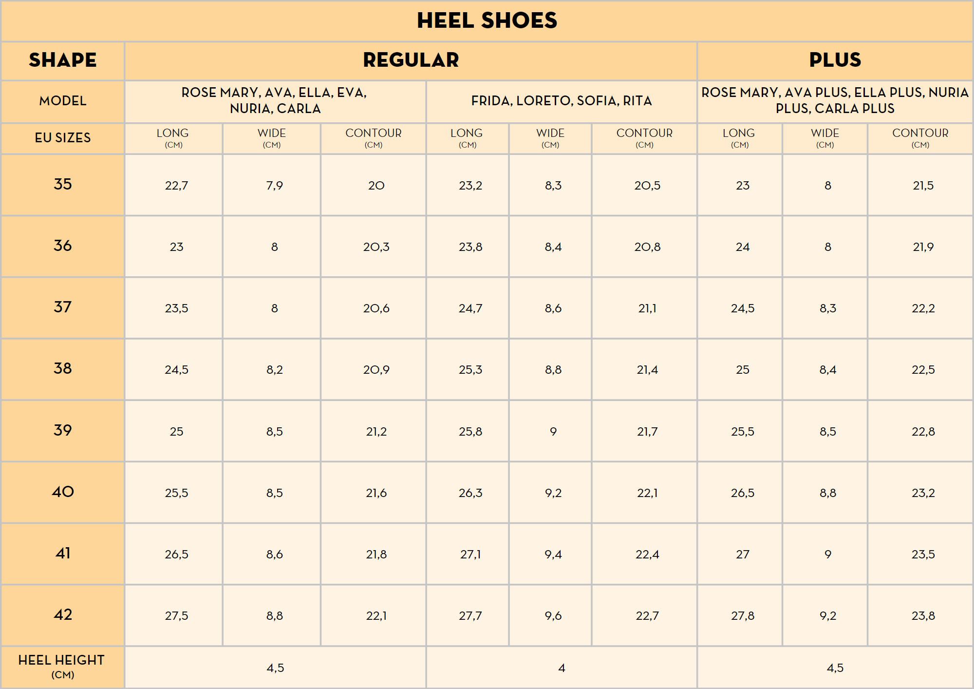Select EU size 38 row header

pos(63,368)
